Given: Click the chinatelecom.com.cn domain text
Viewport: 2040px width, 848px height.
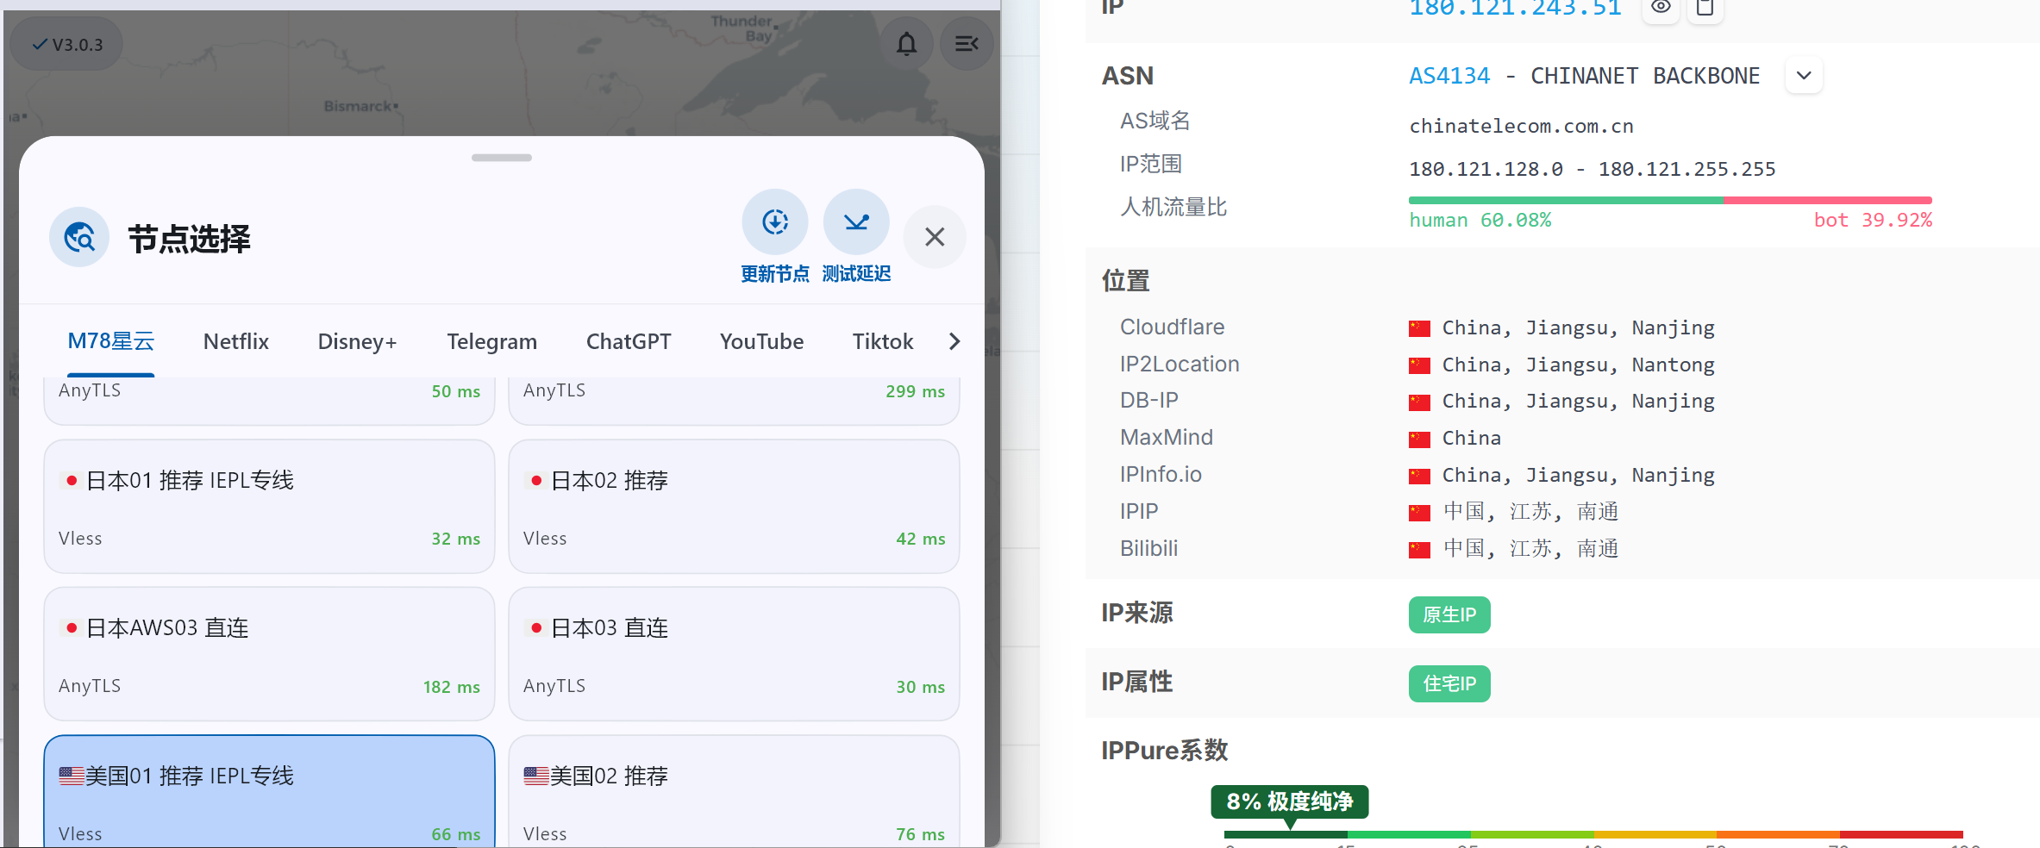Looking at the screenshot, I should pyautogui.click(x=1521, y=127).
